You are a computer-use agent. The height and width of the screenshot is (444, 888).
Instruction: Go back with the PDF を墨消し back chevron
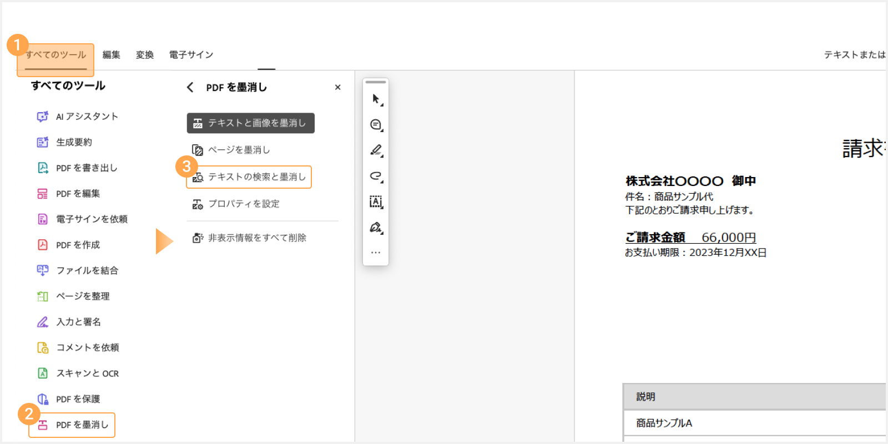pos(190,87)
